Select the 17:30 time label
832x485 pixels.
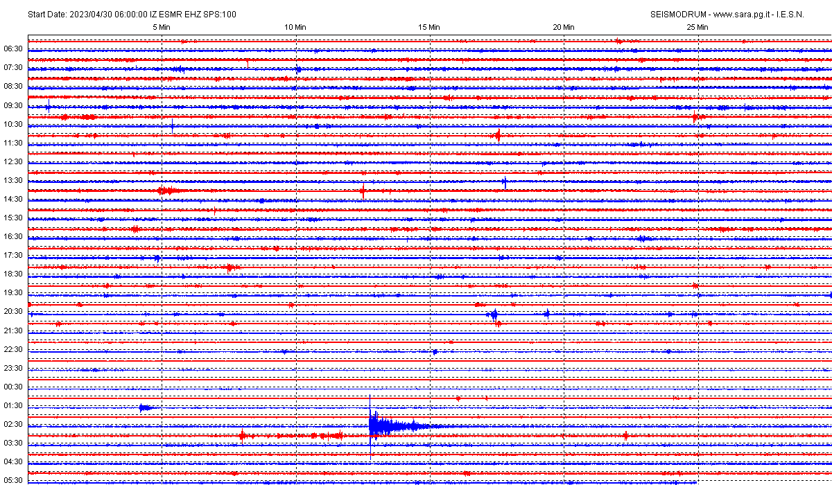pyautogui.click(x=13, y=256)
